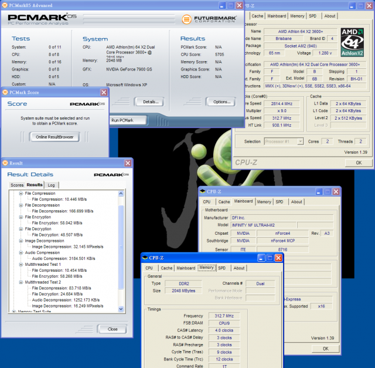Collapse the Multithreaded Test 1 node

pyautogui.click(x=21, y=264)
